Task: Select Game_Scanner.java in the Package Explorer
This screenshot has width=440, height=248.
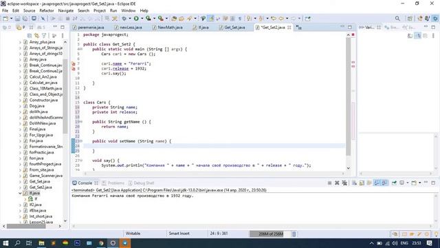Action: 46,176
